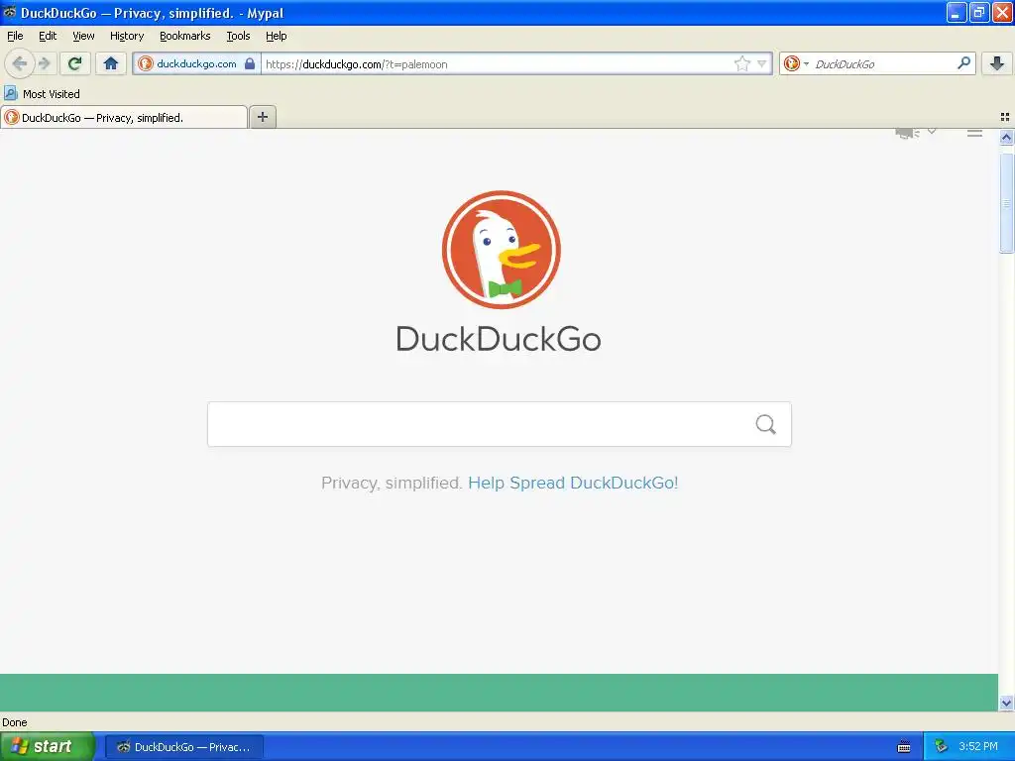Go back using the Back arrow button
Image resolution: width=1015 pixels, height=761 pixels.
20,63
